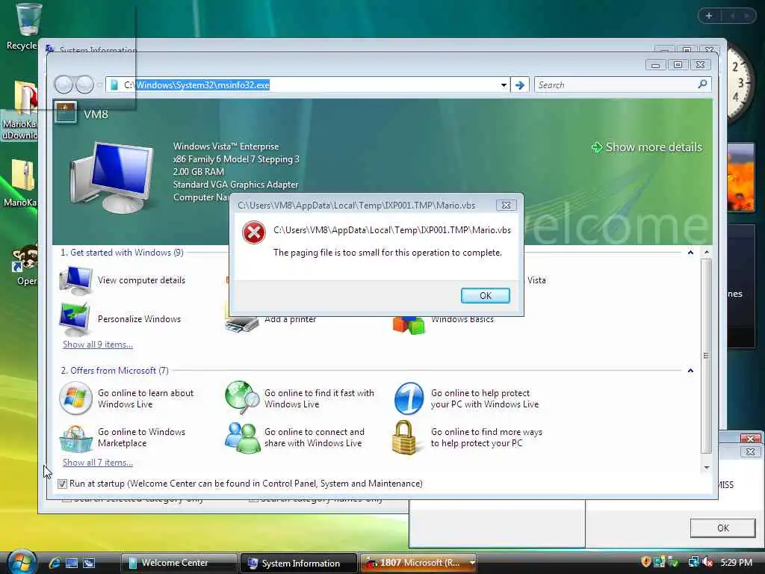The height and width of the screenshot is (574, 765).
Task: Open the Start menu orb
Action: [x=22, y=561]
